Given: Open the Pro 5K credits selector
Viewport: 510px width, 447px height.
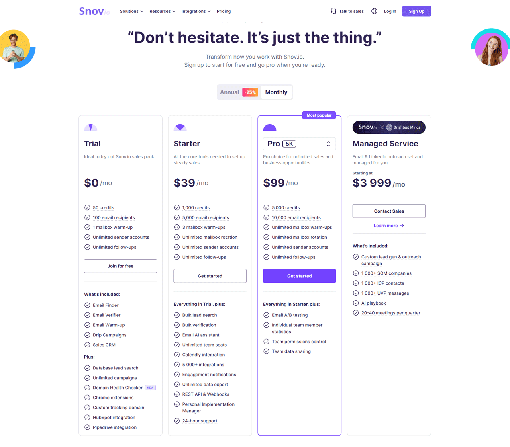Looking at the screenshot, I should 299,144.
